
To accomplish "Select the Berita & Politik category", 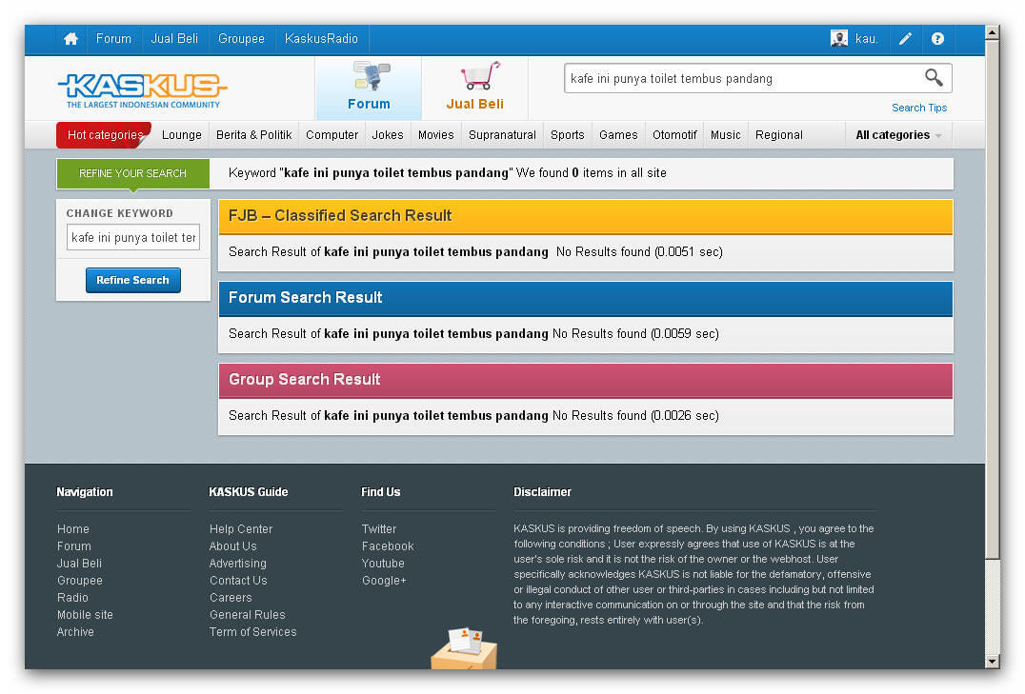I will pos(253,135).
